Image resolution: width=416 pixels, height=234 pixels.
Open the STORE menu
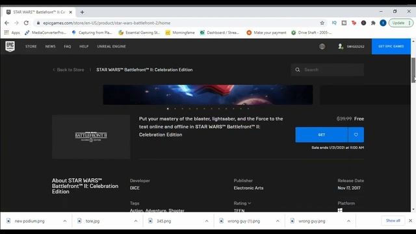pyautogui.click(x=31, y=46)
